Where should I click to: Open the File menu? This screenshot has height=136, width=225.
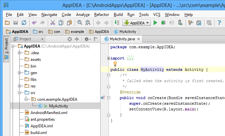[9, 15]
